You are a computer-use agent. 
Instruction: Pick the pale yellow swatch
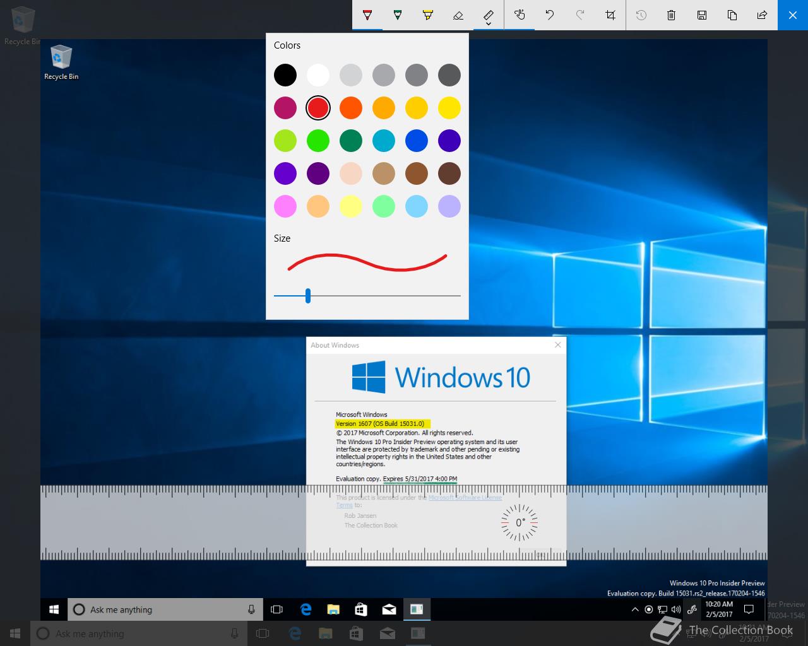click(351, 206)
